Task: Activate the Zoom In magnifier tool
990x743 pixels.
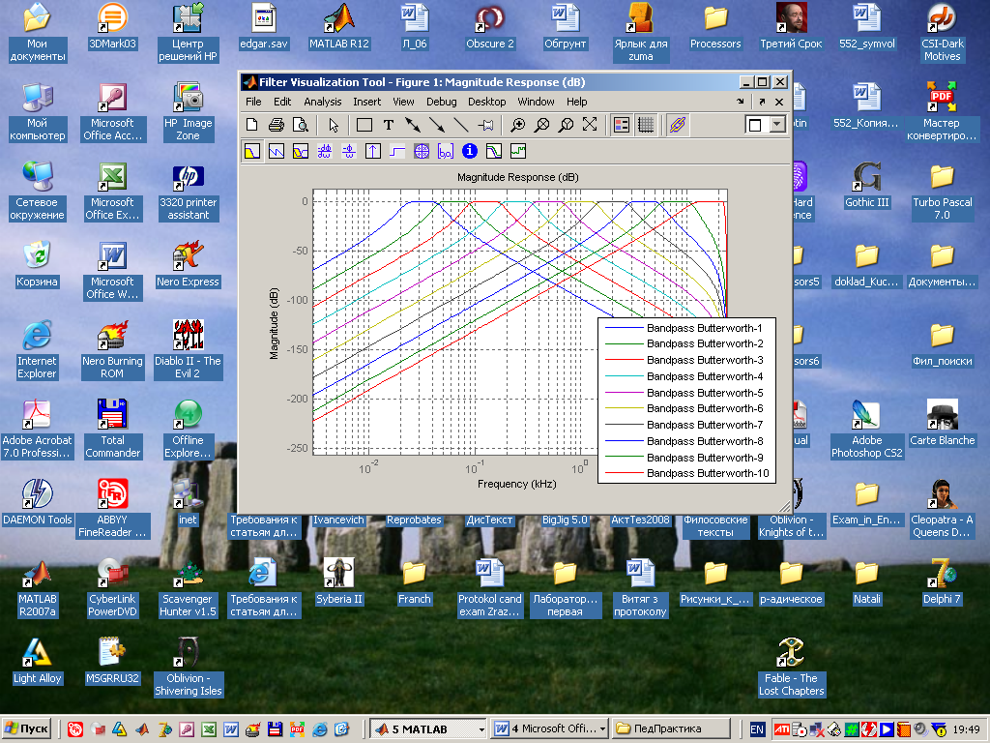Action: point(518,125)
